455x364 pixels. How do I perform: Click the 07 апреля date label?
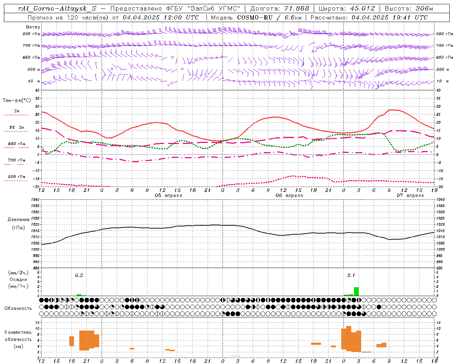click(410, 196)
